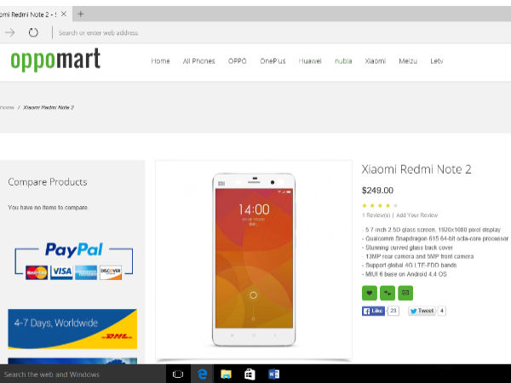Click the Discover card icon

coord(111,272)
